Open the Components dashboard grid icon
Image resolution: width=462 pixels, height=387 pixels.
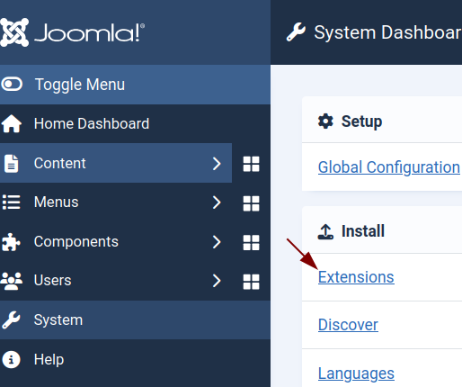click(x=251, y=242)
